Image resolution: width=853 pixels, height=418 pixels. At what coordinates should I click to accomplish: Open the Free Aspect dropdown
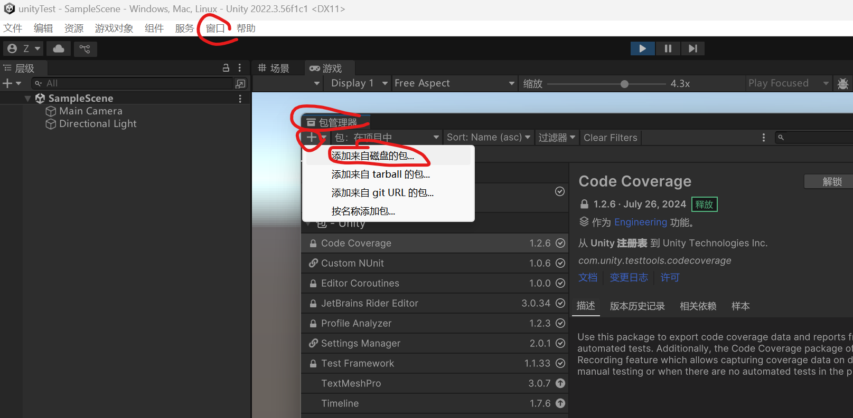pyautogui.click(x=454, y=83)
